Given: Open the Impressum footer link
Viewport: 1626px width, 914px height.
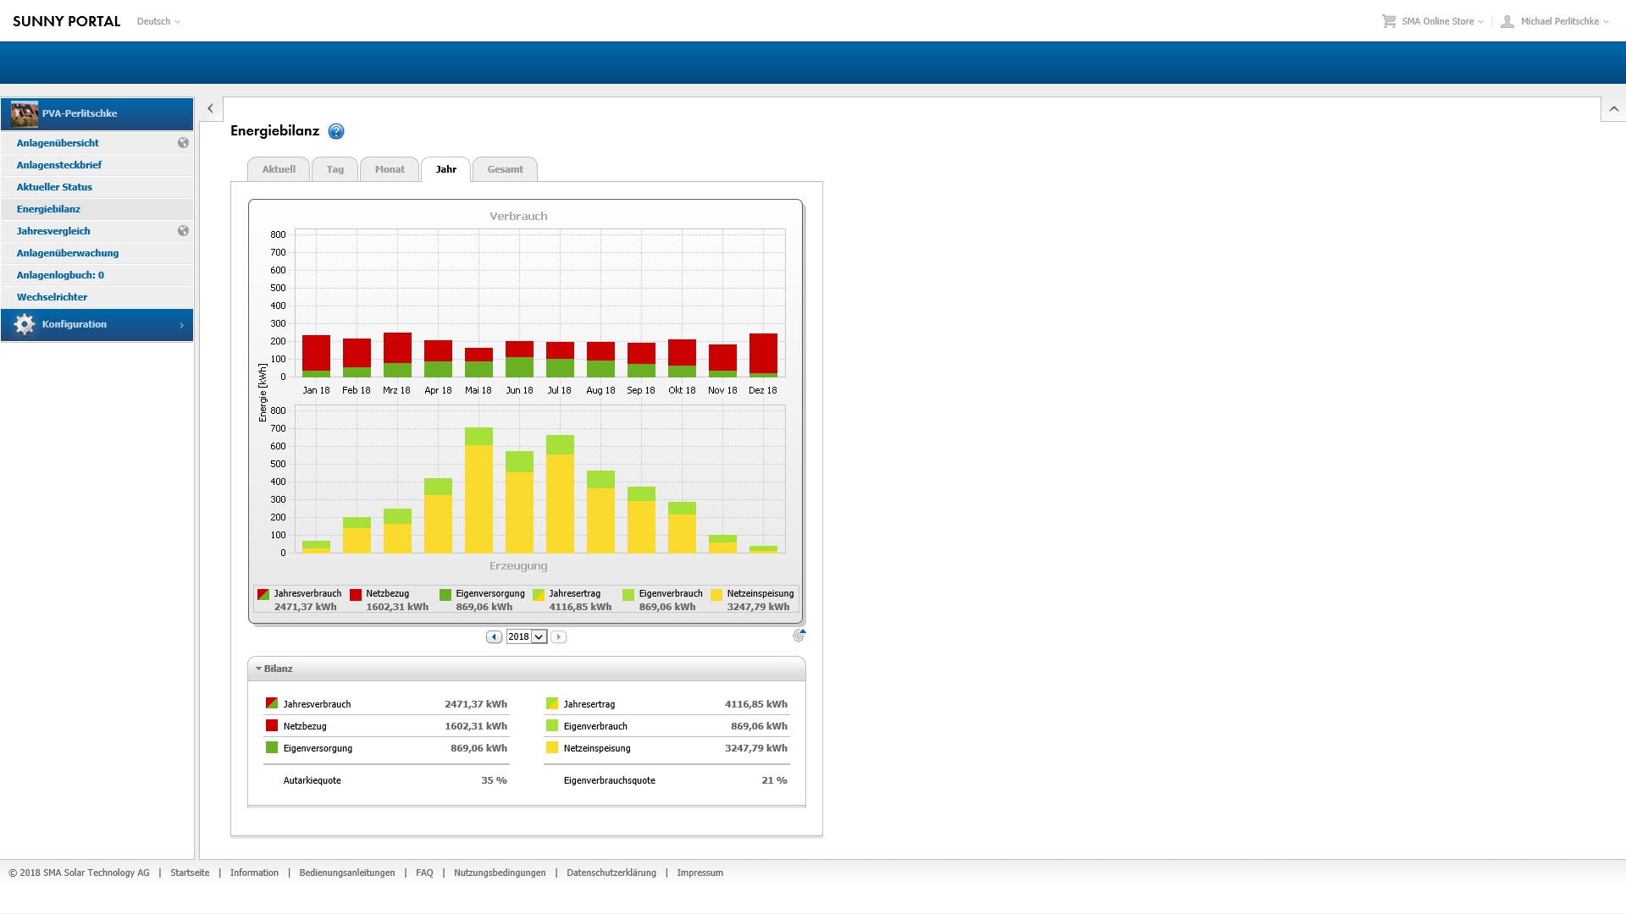Looking at the screenshot, I should 700,873.
